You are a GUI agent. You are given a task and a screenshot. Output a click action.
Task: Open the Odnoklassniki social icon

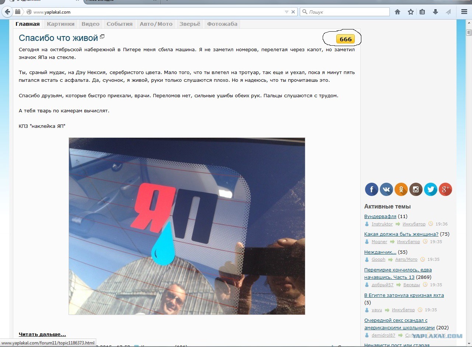click(x=401, y=189)
